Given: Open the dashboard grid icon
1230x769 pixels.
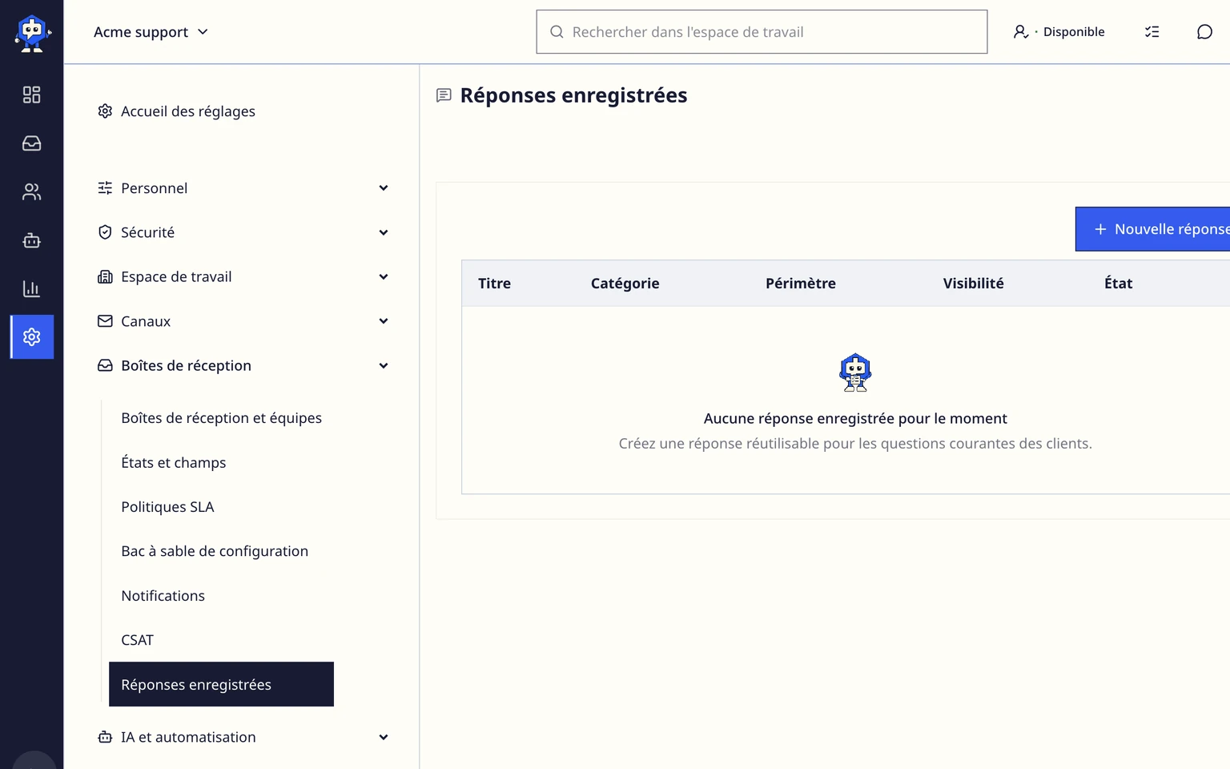Looking at the screenshot, I should coord(31,95).
